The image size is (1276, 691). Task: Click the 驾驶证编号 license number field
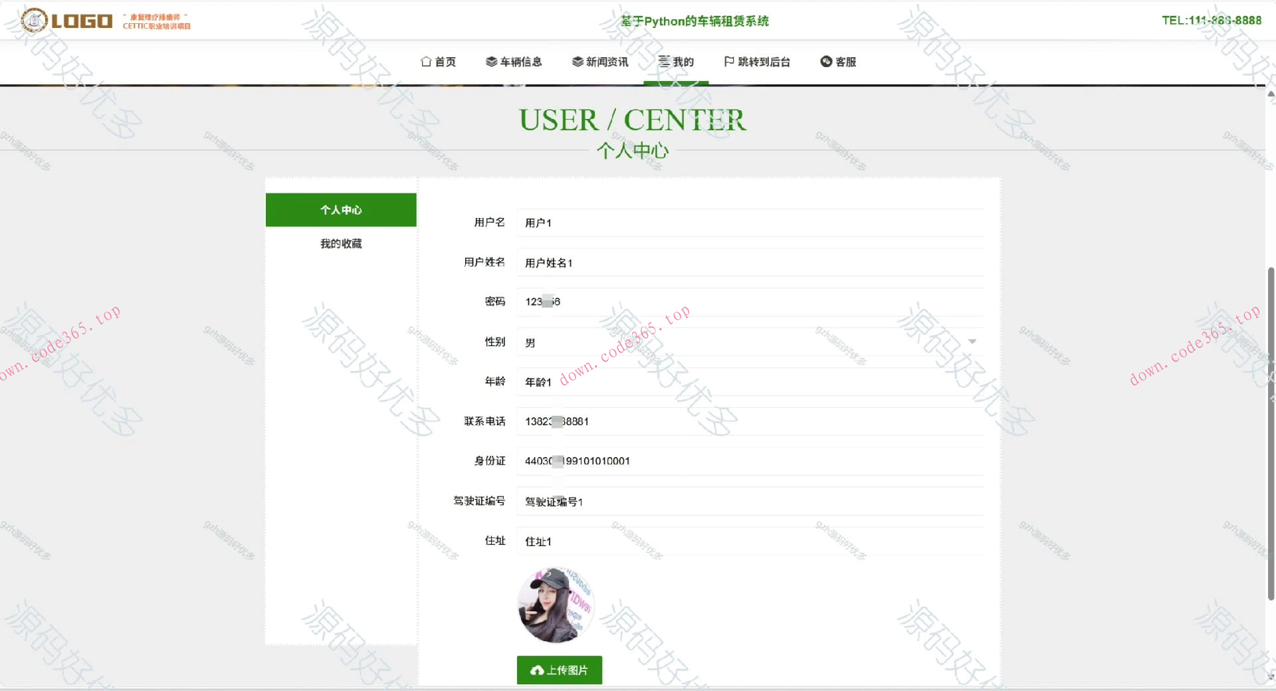[750, 502]
